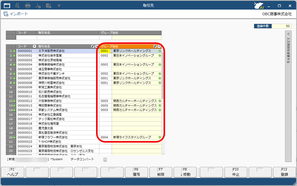Viewport: 297px width, 186px height.
Task: Click green check at end of row 00000001
Action: tap(160, 51)
